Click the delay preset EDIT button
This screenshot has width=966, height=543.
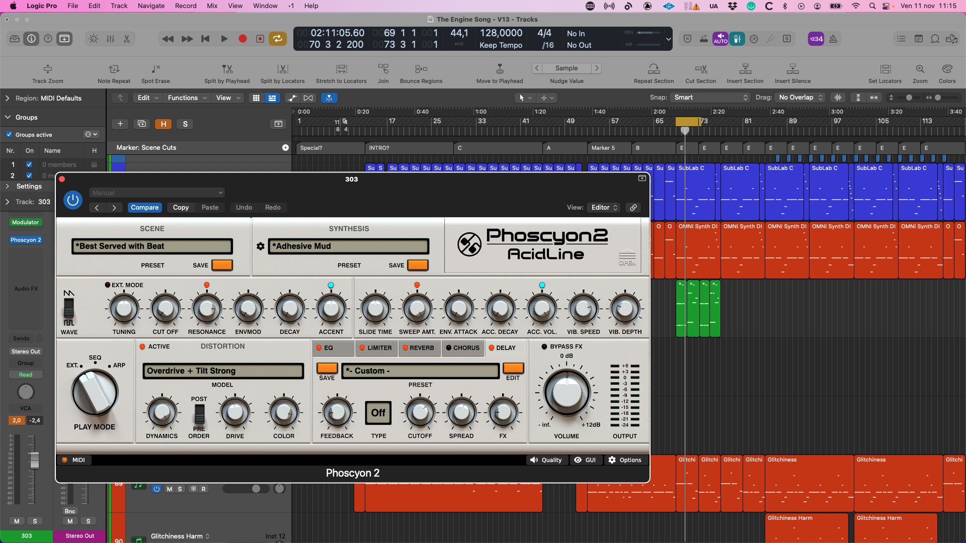click(x=513, y=369)
